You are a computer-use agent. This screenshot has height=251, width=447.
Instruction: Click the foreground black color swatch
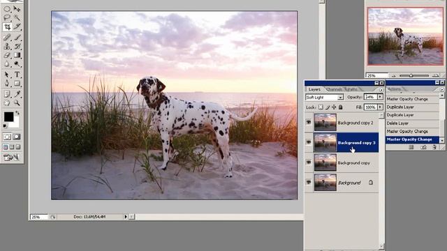[8, 116]
